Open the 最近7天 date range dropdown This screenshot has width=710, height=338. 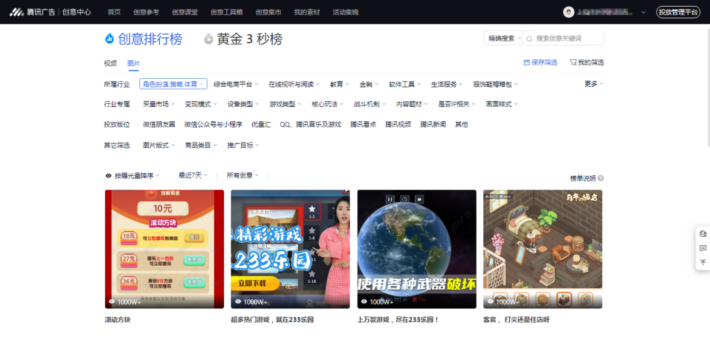click(193, 175)
